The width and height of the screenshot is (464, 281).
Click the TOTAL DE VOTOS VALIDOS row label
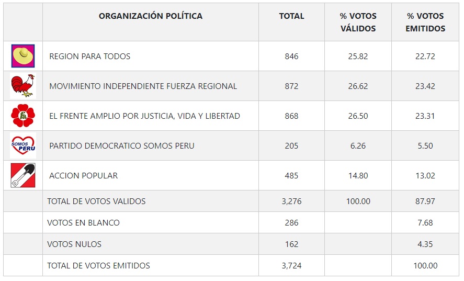96,201
